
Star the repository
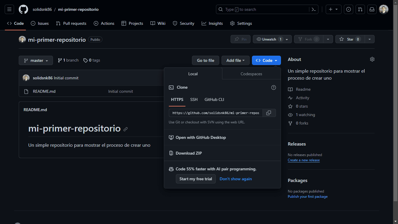coord(350,39)
